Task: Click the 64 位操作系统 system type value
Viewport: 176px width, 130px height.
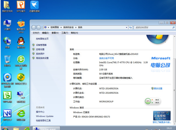Action: (106, 74)
